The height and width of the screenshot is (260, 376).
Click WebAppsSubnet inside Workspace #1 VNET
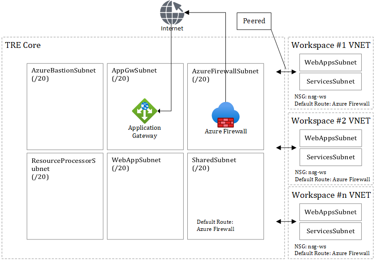pyautogui.click(x=330, y=62)
